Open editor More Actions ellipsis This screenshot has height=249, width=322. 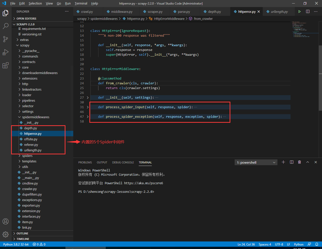pyautogui.click(x=316, y=12)
